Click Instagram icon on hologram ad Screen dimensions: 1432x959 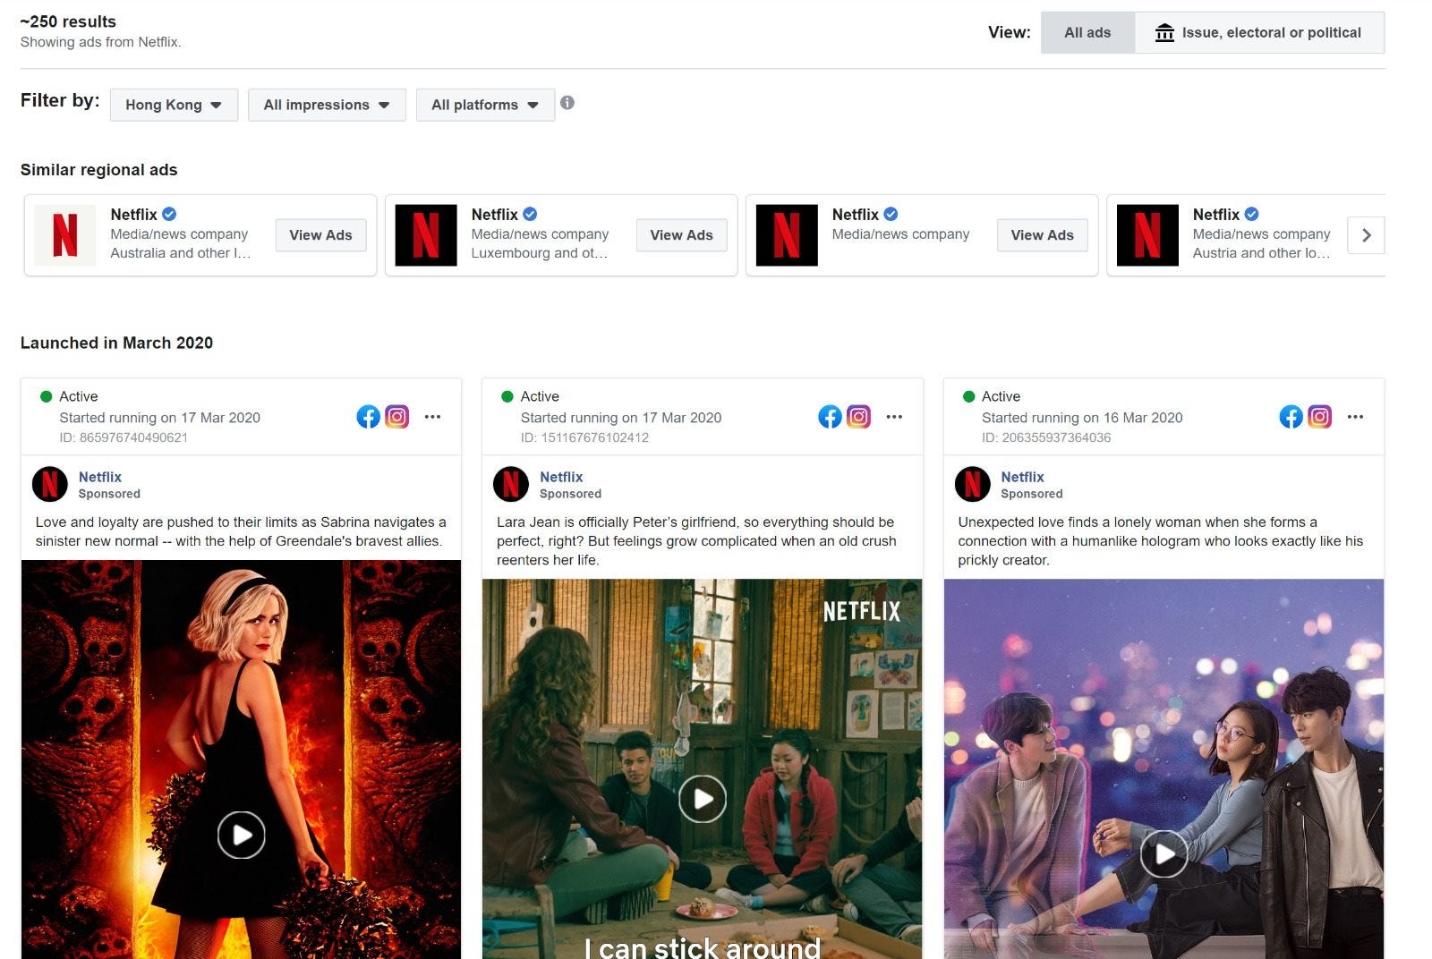point(1319,417)
